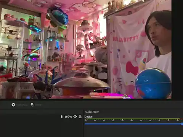The height and width of the screenshot is (137, 183).
Task: Select the 100% scale value in source row
Action: [x=68, y=116]
